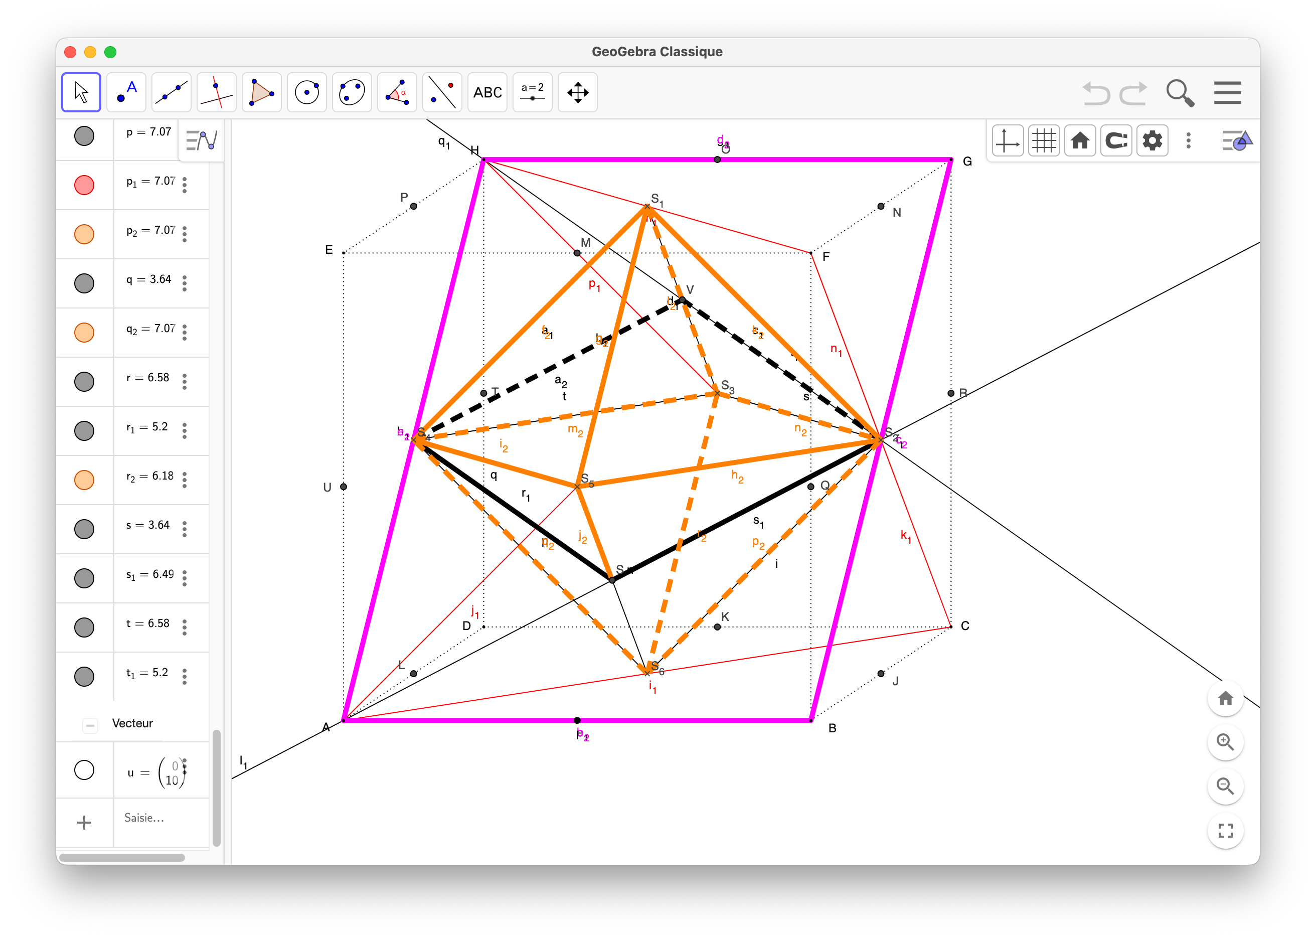Click the undo button

[1095, 92]
